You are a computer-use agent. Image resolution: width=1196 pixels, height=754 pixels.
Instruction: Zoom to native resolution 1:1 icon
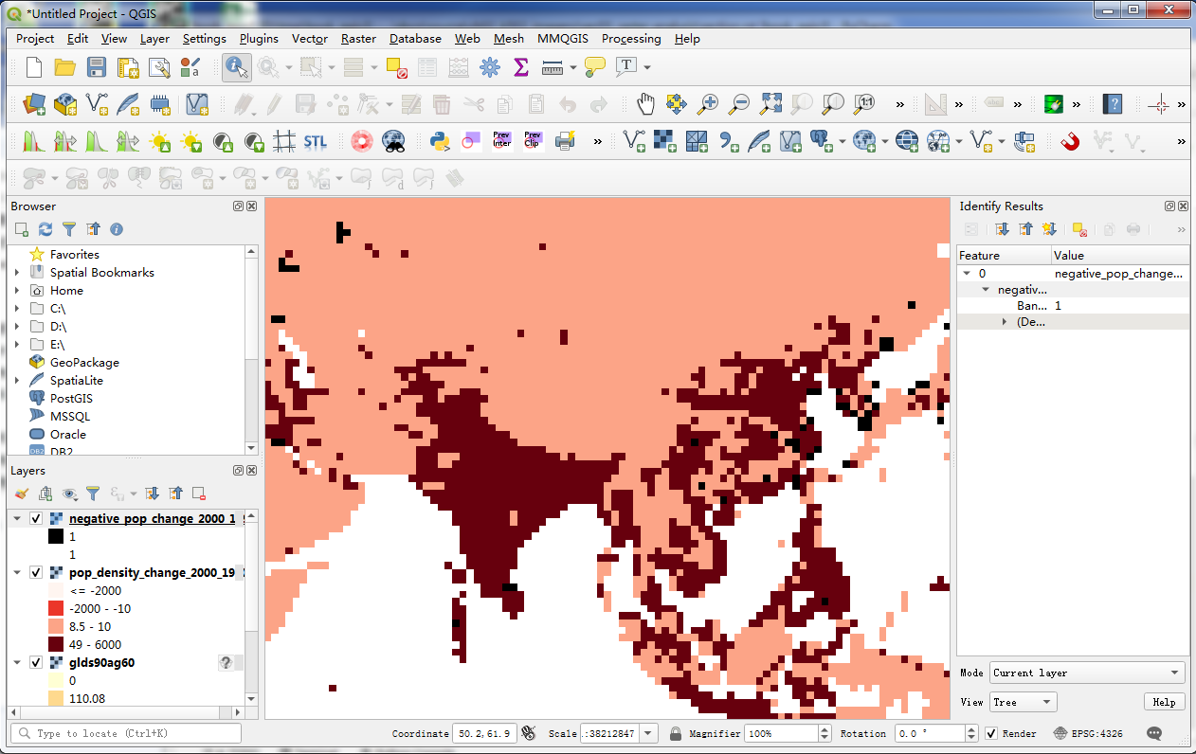pyautogui.click(x=864, y=103)
